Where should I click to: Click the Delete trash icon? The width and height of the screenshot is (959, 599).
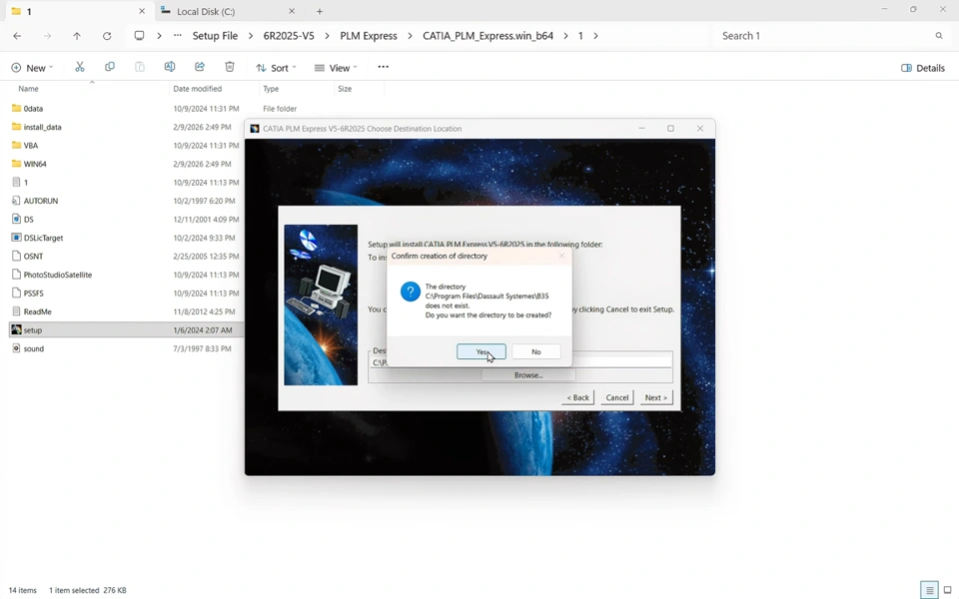230,67
